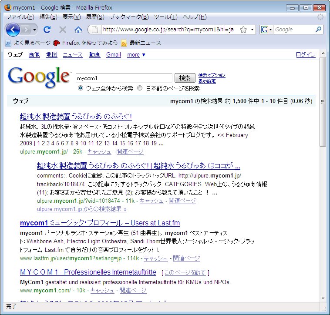Click 関連ページ link for www.mycom1.com result
The width and height of the screenshot is (330, 315).
coord(133,290)
